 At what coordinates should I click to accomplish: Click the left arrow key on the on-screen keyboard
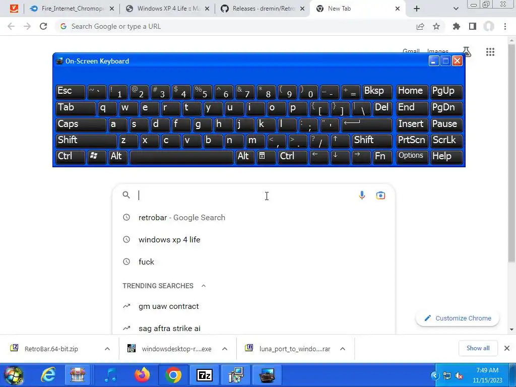coord(319,157)
